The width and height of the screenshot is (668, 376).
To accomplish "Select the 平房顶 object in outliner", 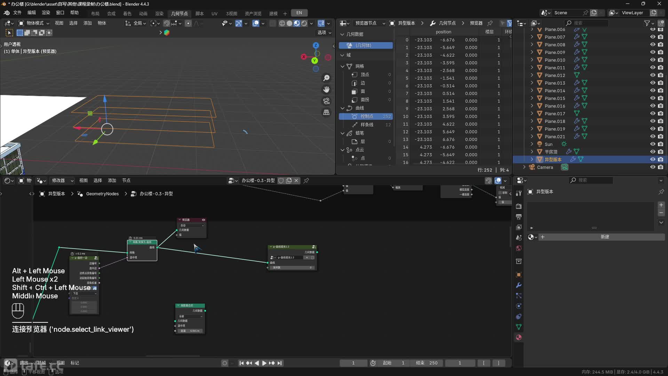I will click(x=551, y=152).
